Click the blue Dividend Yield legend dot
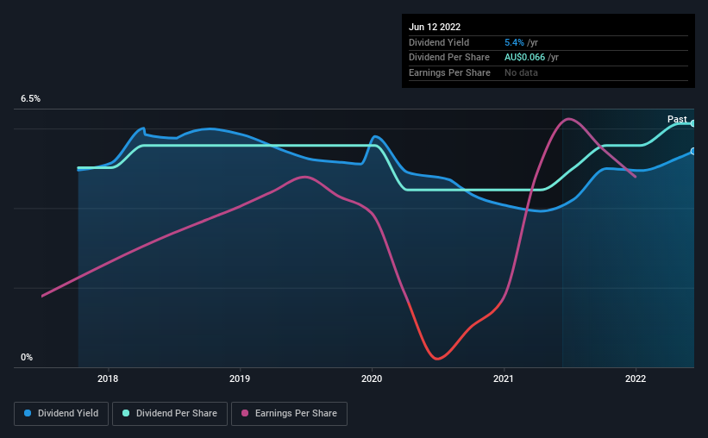This screenshot has height=438, width=708. tap(28, 413)
